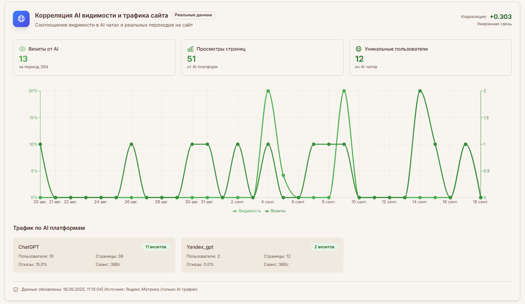
Task: Click the blue globe icon in the header
Action: point(21,19)
